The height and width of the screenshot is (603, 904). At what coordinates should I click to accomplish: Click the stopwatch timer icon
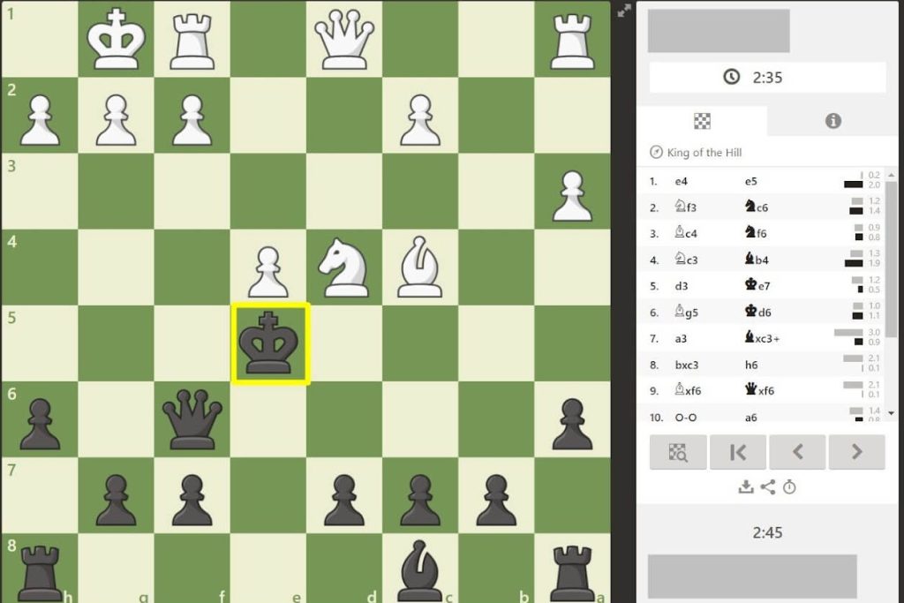(789, 486)
